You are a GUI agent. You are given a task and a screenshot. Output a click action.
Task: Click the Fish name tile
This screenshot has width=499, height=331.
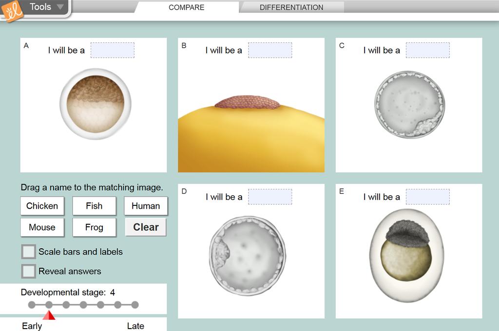coord(94,206)
